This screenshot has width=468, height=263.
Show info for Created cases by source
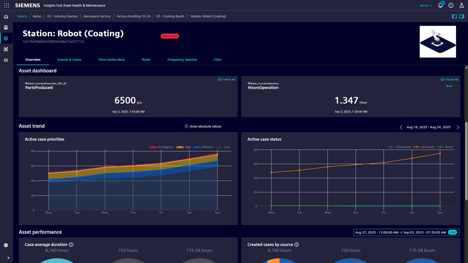297,245
